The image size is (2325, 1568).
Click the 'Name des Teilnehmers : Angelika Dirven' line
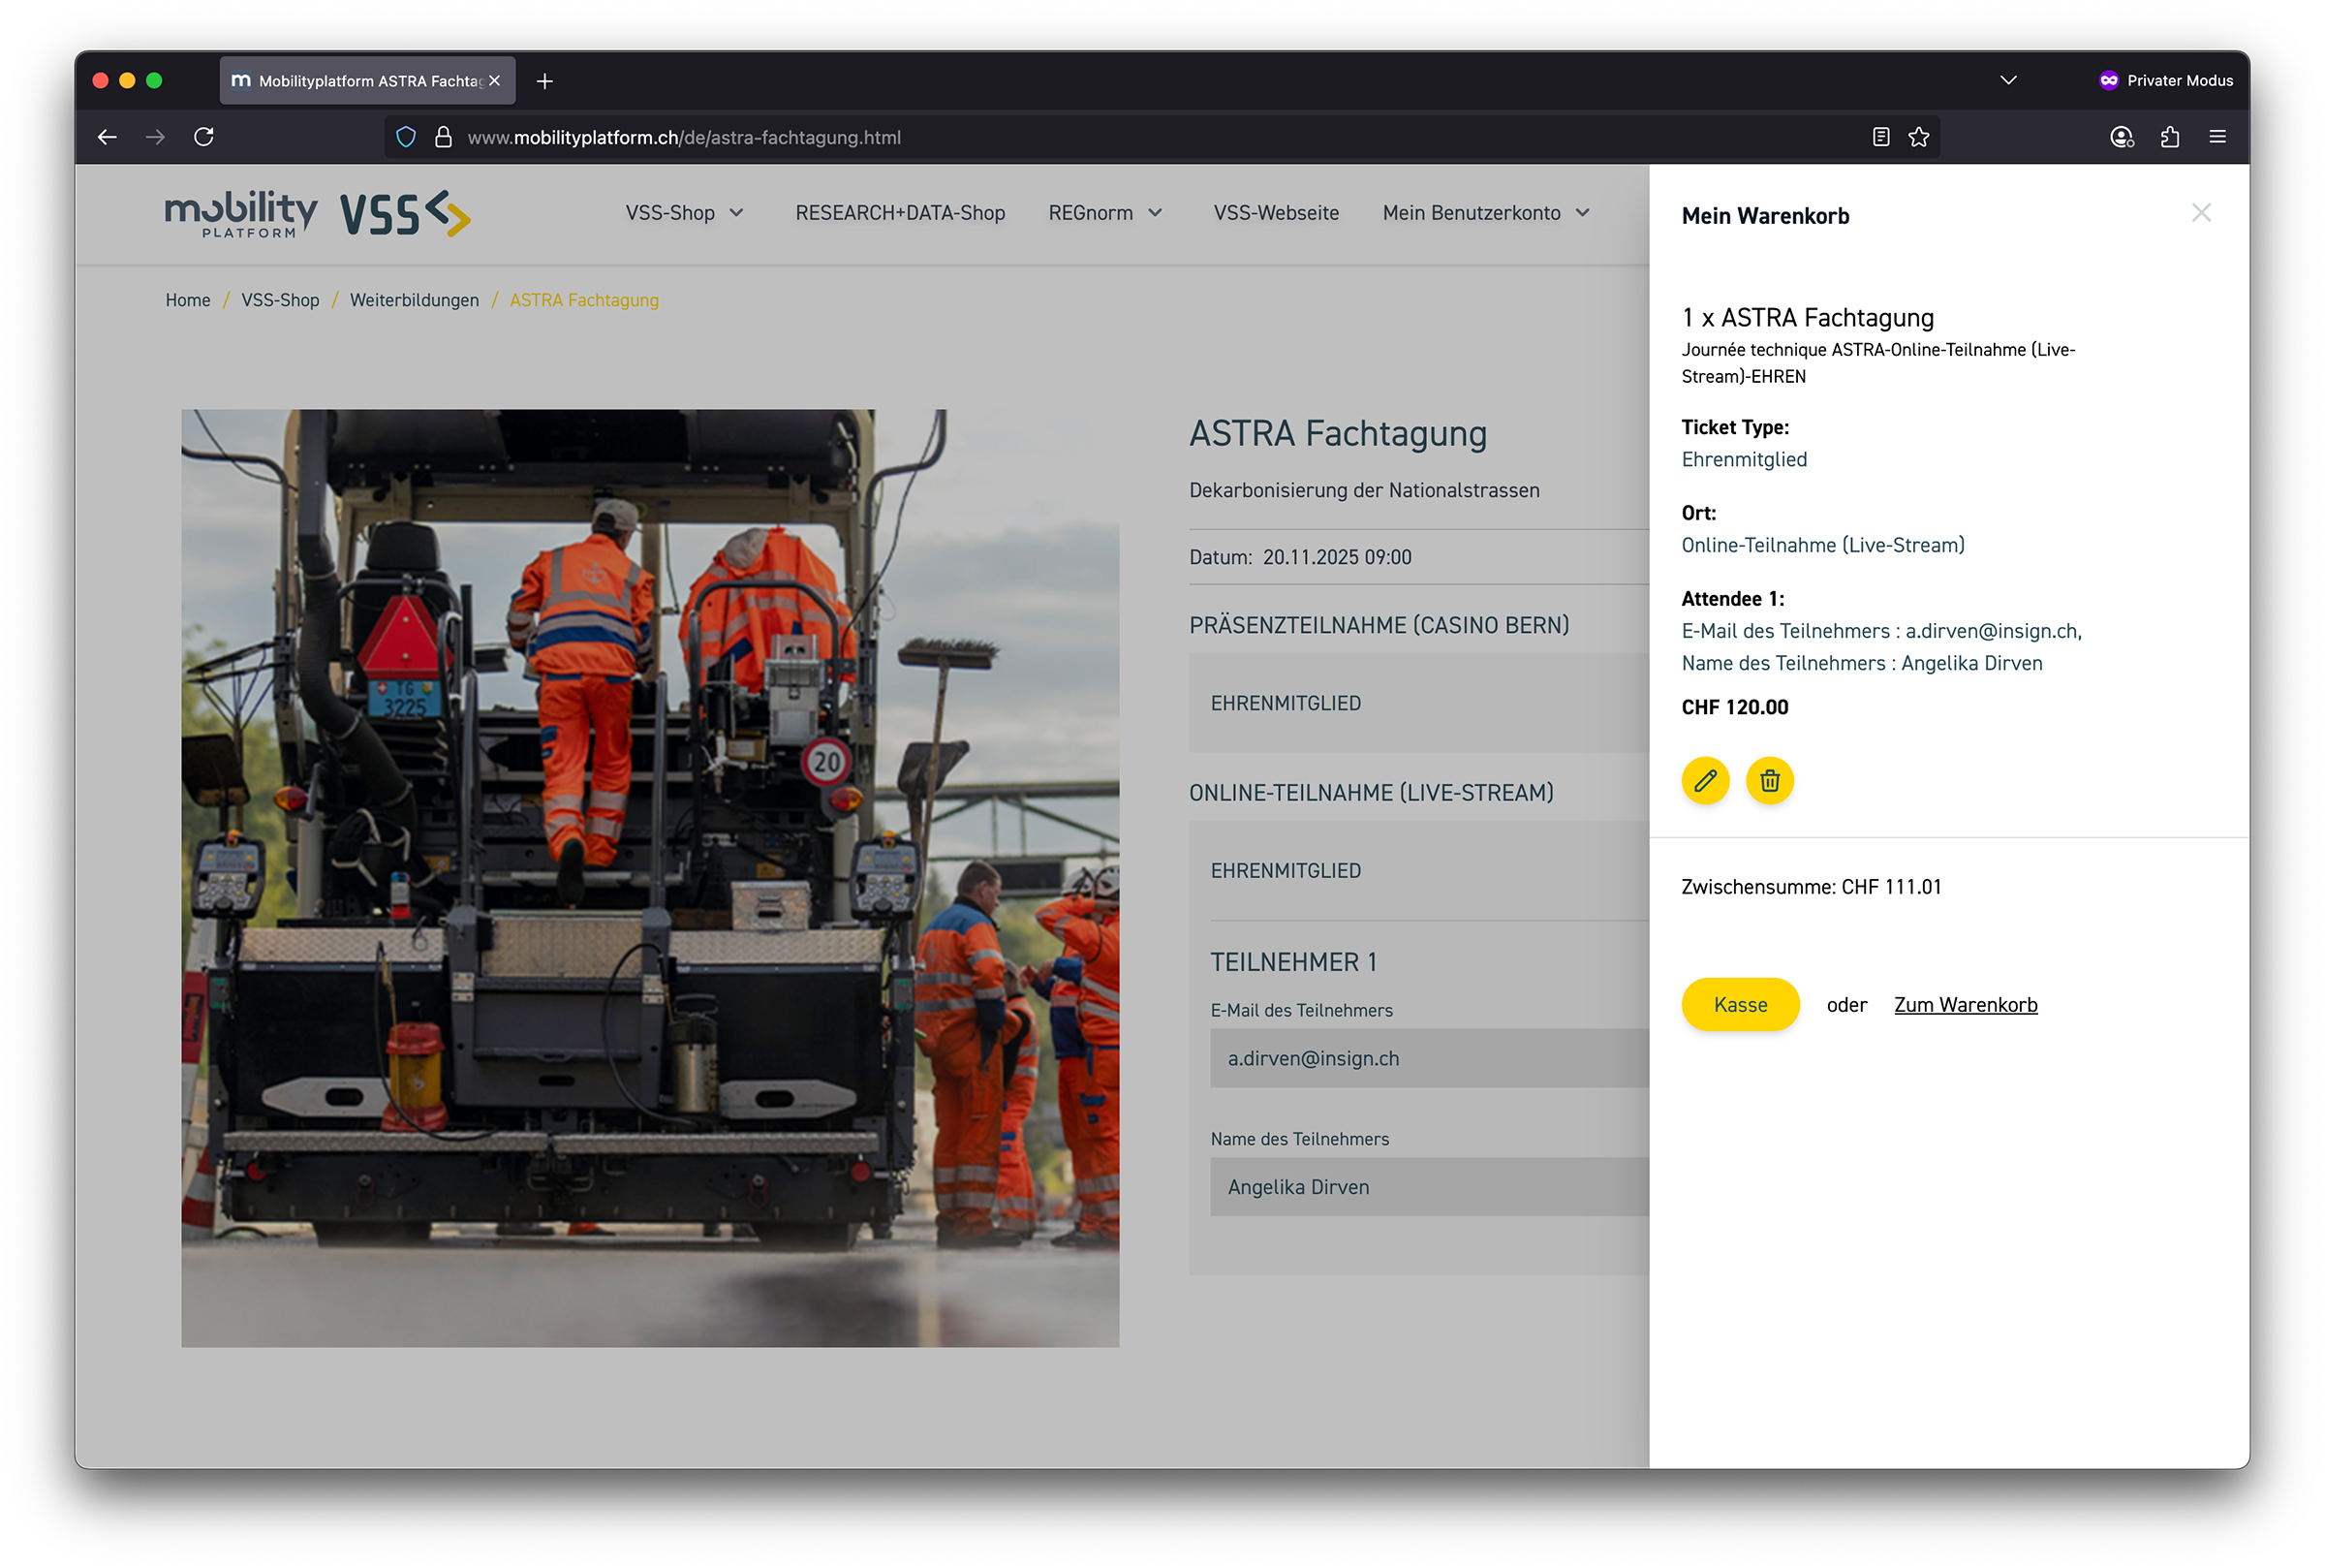click(x=1861, y=664)
